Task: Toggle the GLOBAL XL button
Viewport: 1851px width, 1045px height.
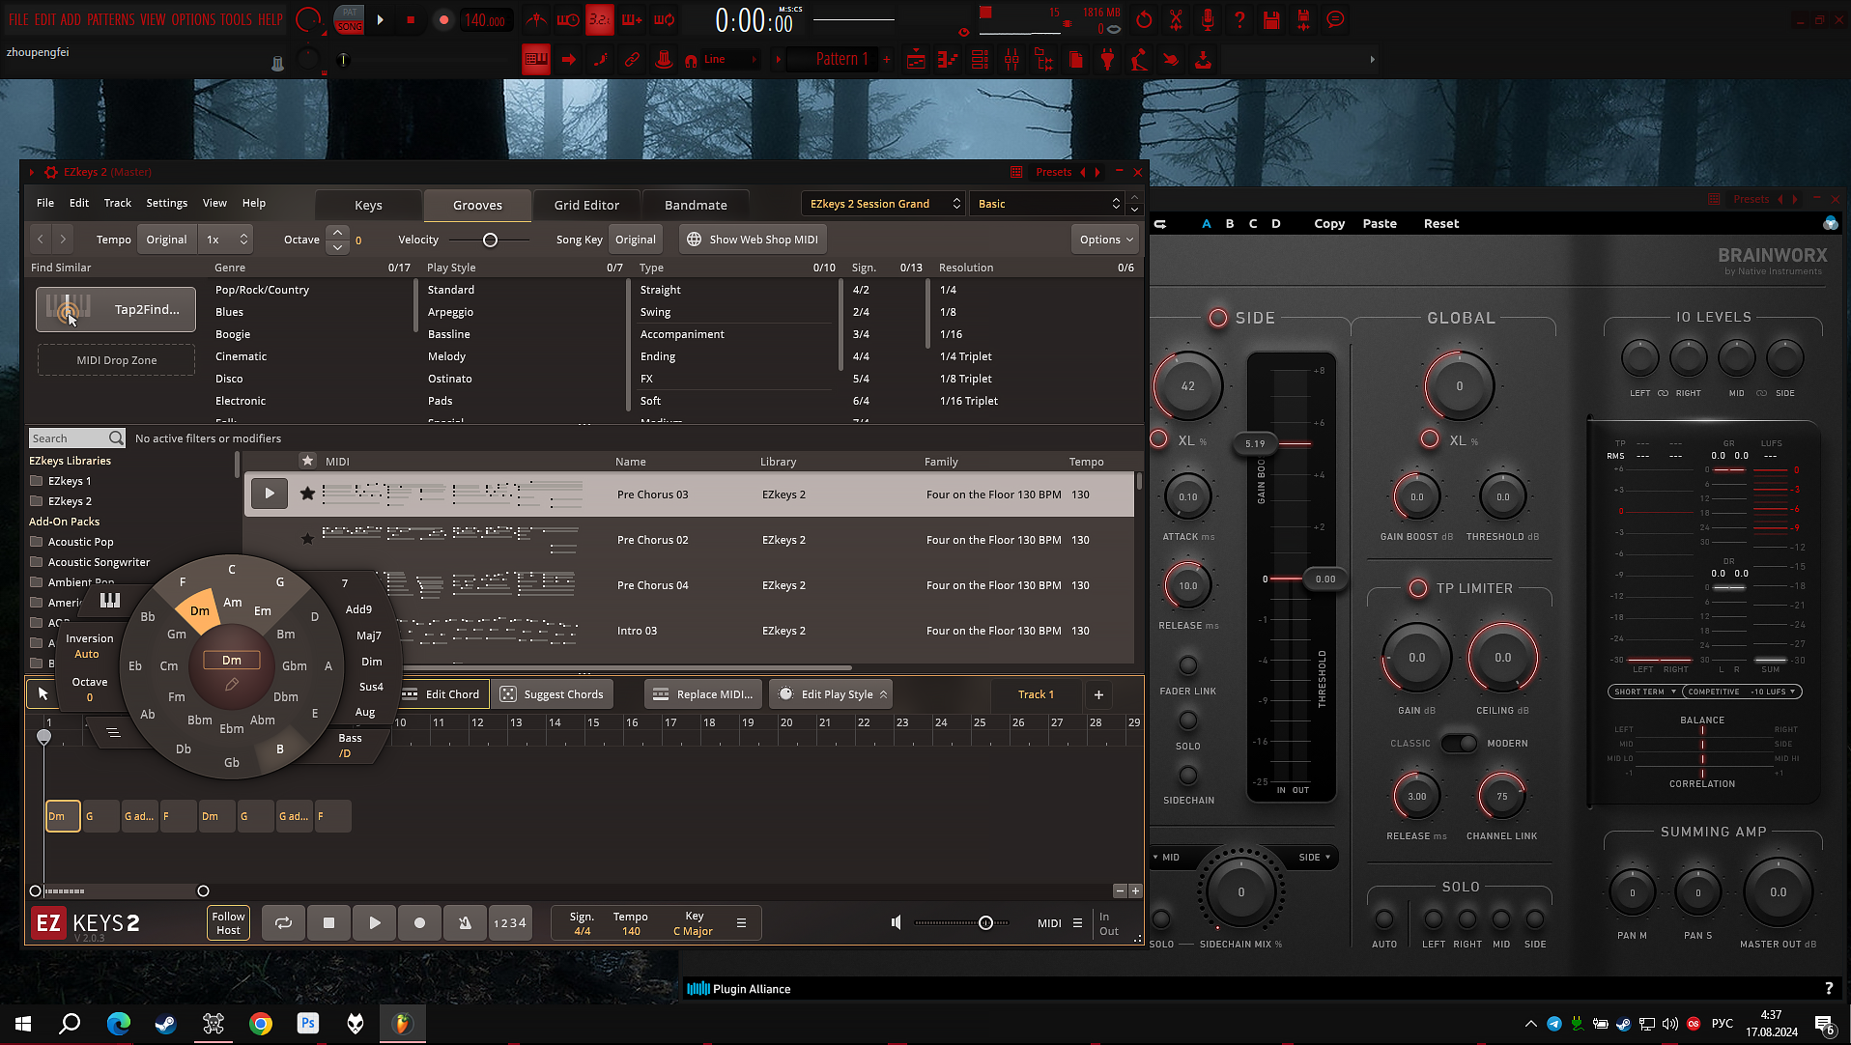Action: tap(1430, 439)
